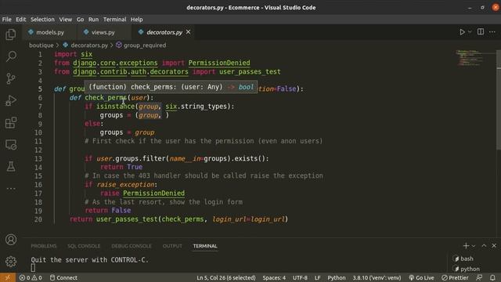The image size is (501, 282).
Task: Open the Extensions view
Action: point(11,122)
